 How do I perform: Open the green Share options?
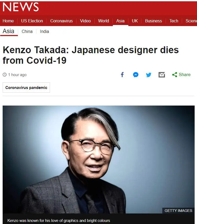click(181, 74)
